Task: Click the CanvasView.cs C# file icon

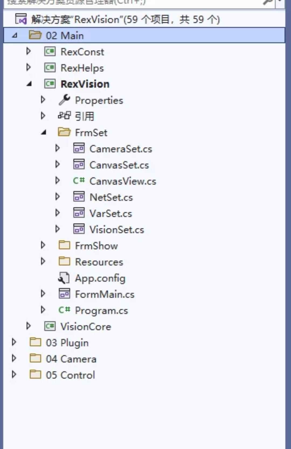Action: [79, 180]
